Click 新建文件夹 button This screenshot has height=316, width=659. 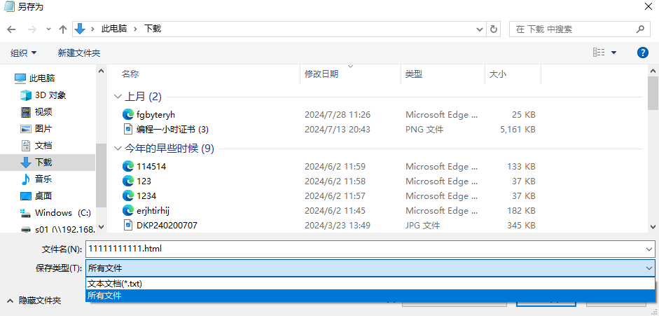pos(79,53)
